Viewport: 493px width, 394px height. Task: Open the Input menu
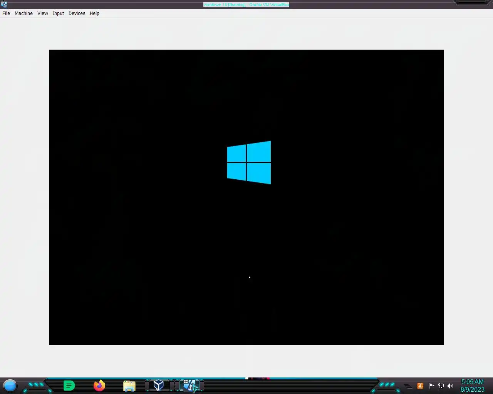(x=58, y=13)
